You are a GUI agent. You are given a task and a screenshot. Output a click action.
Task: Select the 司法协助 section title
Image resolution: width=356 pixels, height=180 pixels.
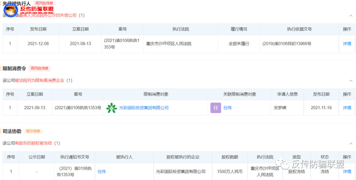tap(12, 131)
